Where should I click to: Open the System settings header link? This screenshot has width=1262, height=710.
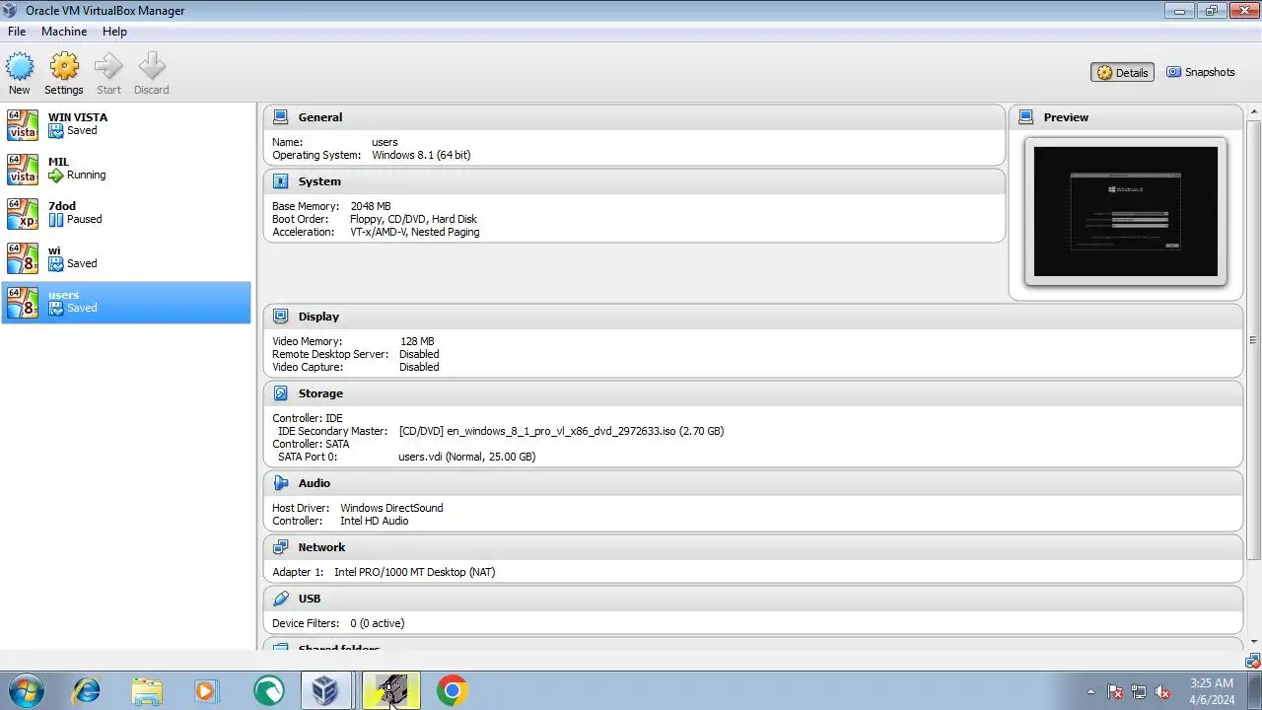coord(319,181)
